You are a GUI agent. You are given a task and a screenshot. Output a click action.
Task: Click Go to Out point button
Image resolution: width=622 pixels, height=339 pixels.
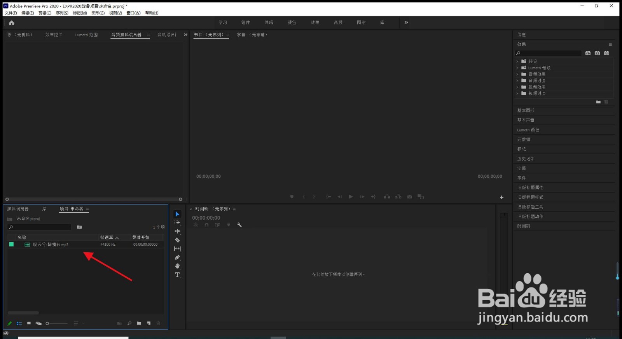(373, 197)
